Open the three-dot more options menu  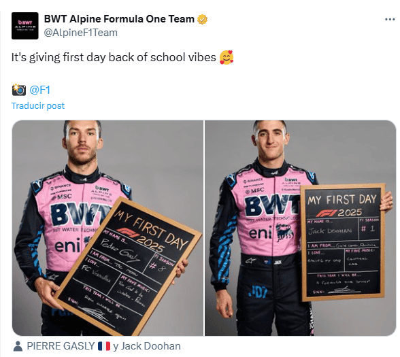[390, 19]
